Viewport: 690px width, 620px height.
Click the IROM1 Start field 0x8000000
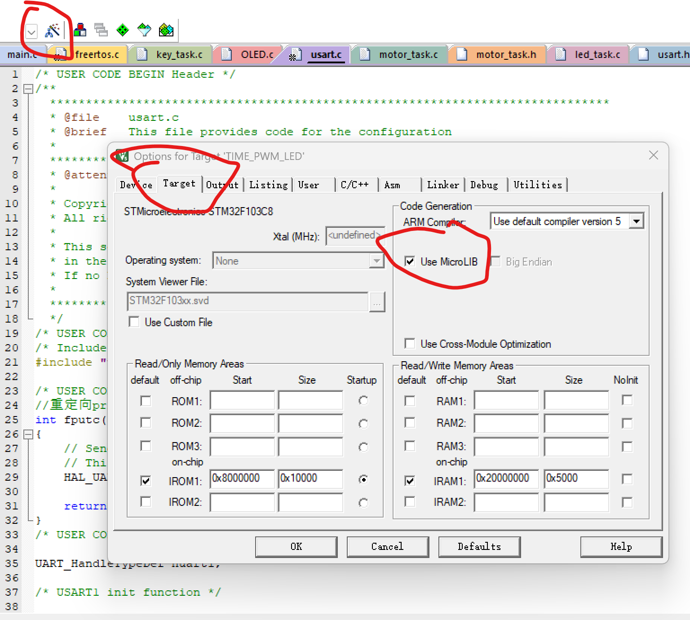[x=242, y=478]
